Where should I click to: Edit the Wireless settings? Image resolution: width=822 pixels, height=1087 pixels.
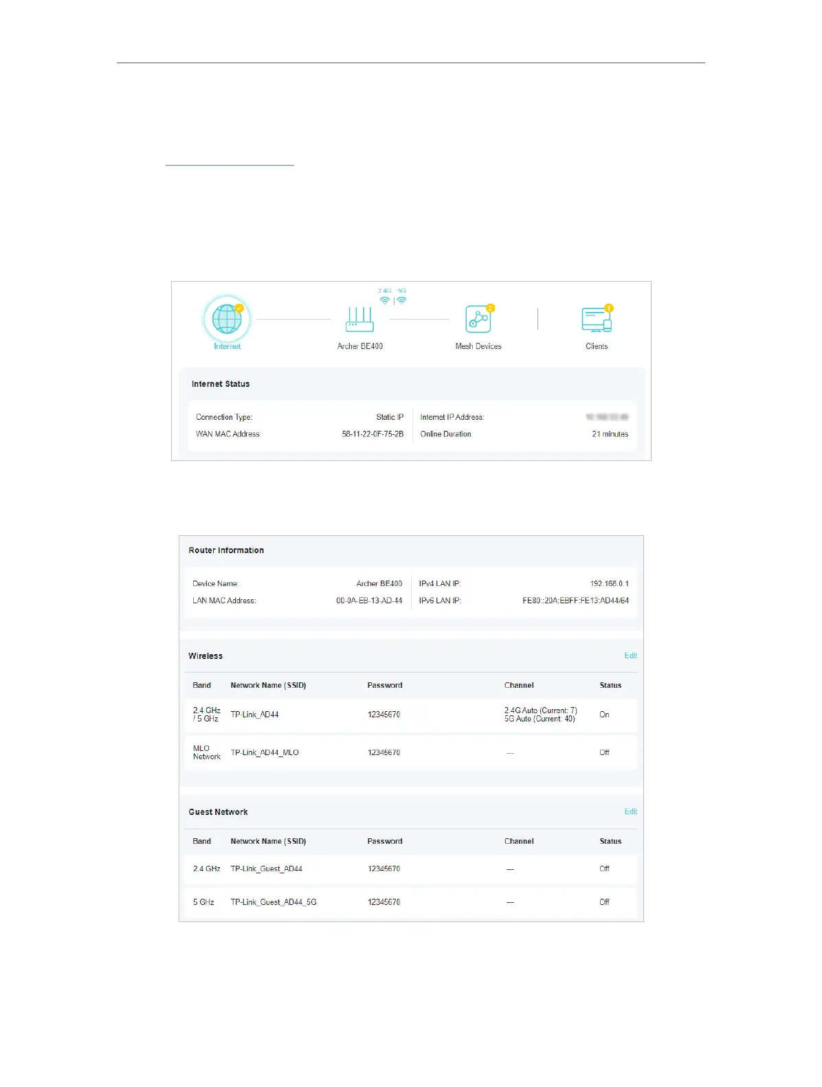[x=630, y=655]
